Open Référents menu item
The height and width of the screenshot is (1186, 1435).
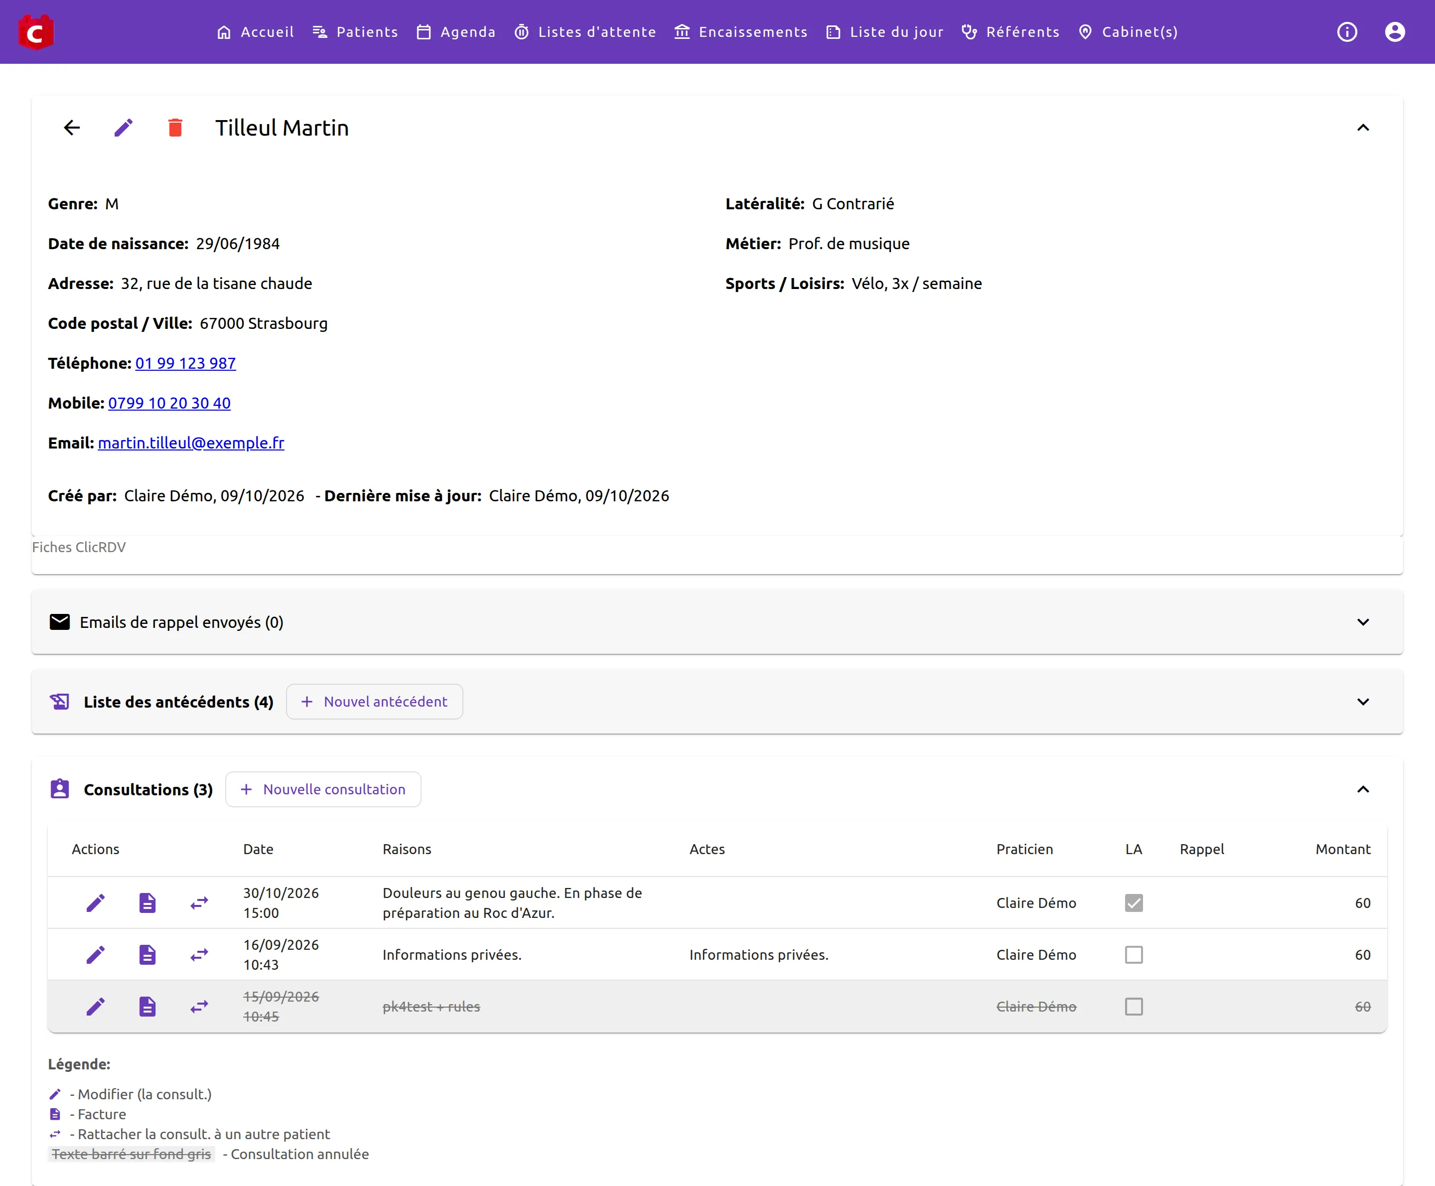click(1010, 32)
